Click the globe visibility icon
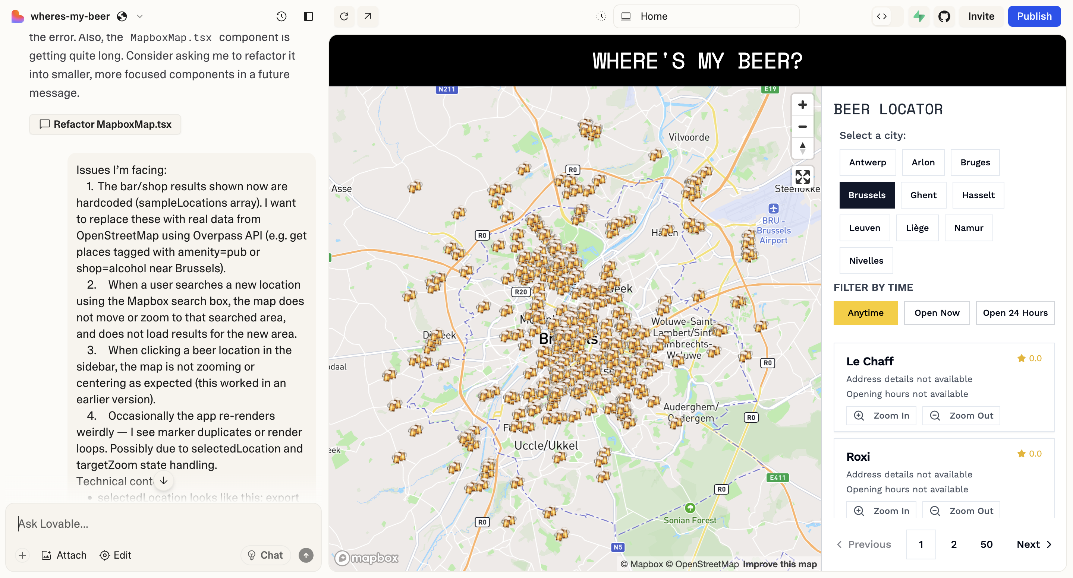1073x578 pixels. tap(122, 16)
